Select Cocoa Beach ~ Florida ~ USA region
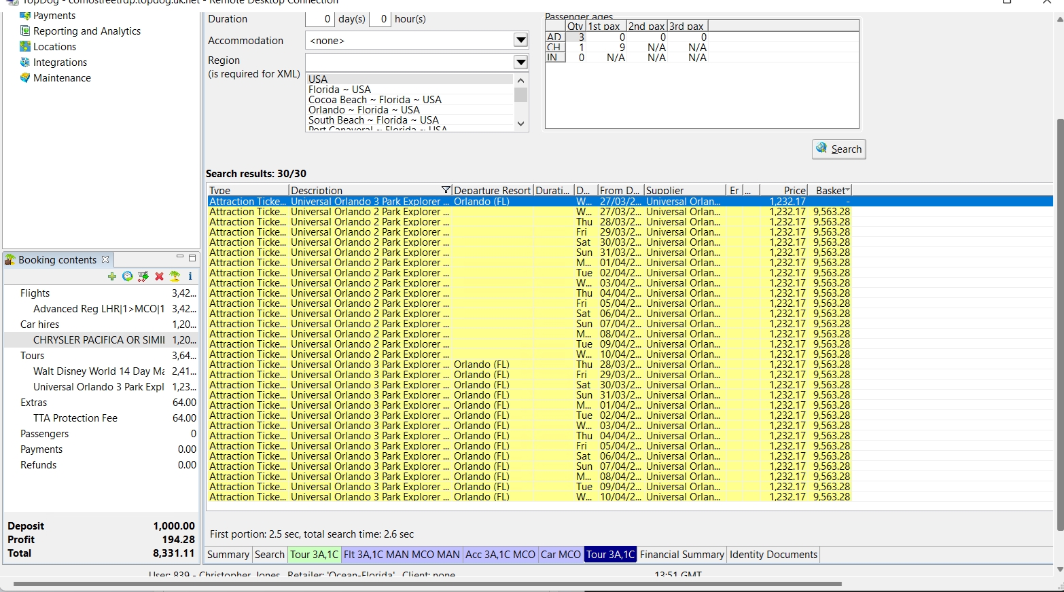The image size is (1064, 592). click(x=375, y=100)
